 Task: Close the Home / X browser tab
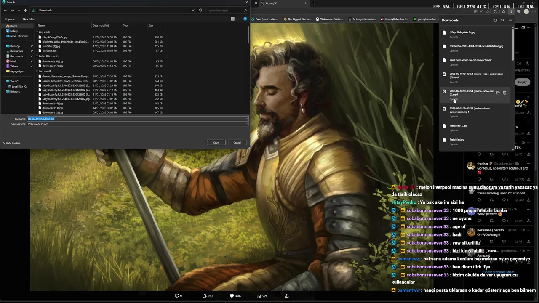(x=307, y=3)
